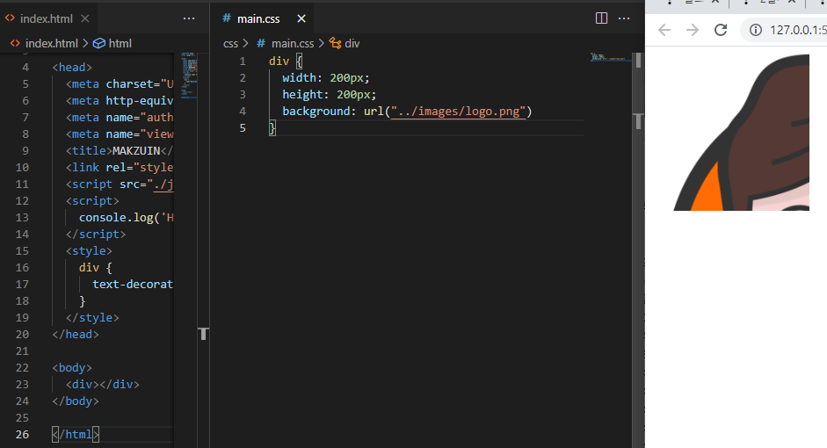
Task: Click the opening <style> tag
Action: pos(89,251)
